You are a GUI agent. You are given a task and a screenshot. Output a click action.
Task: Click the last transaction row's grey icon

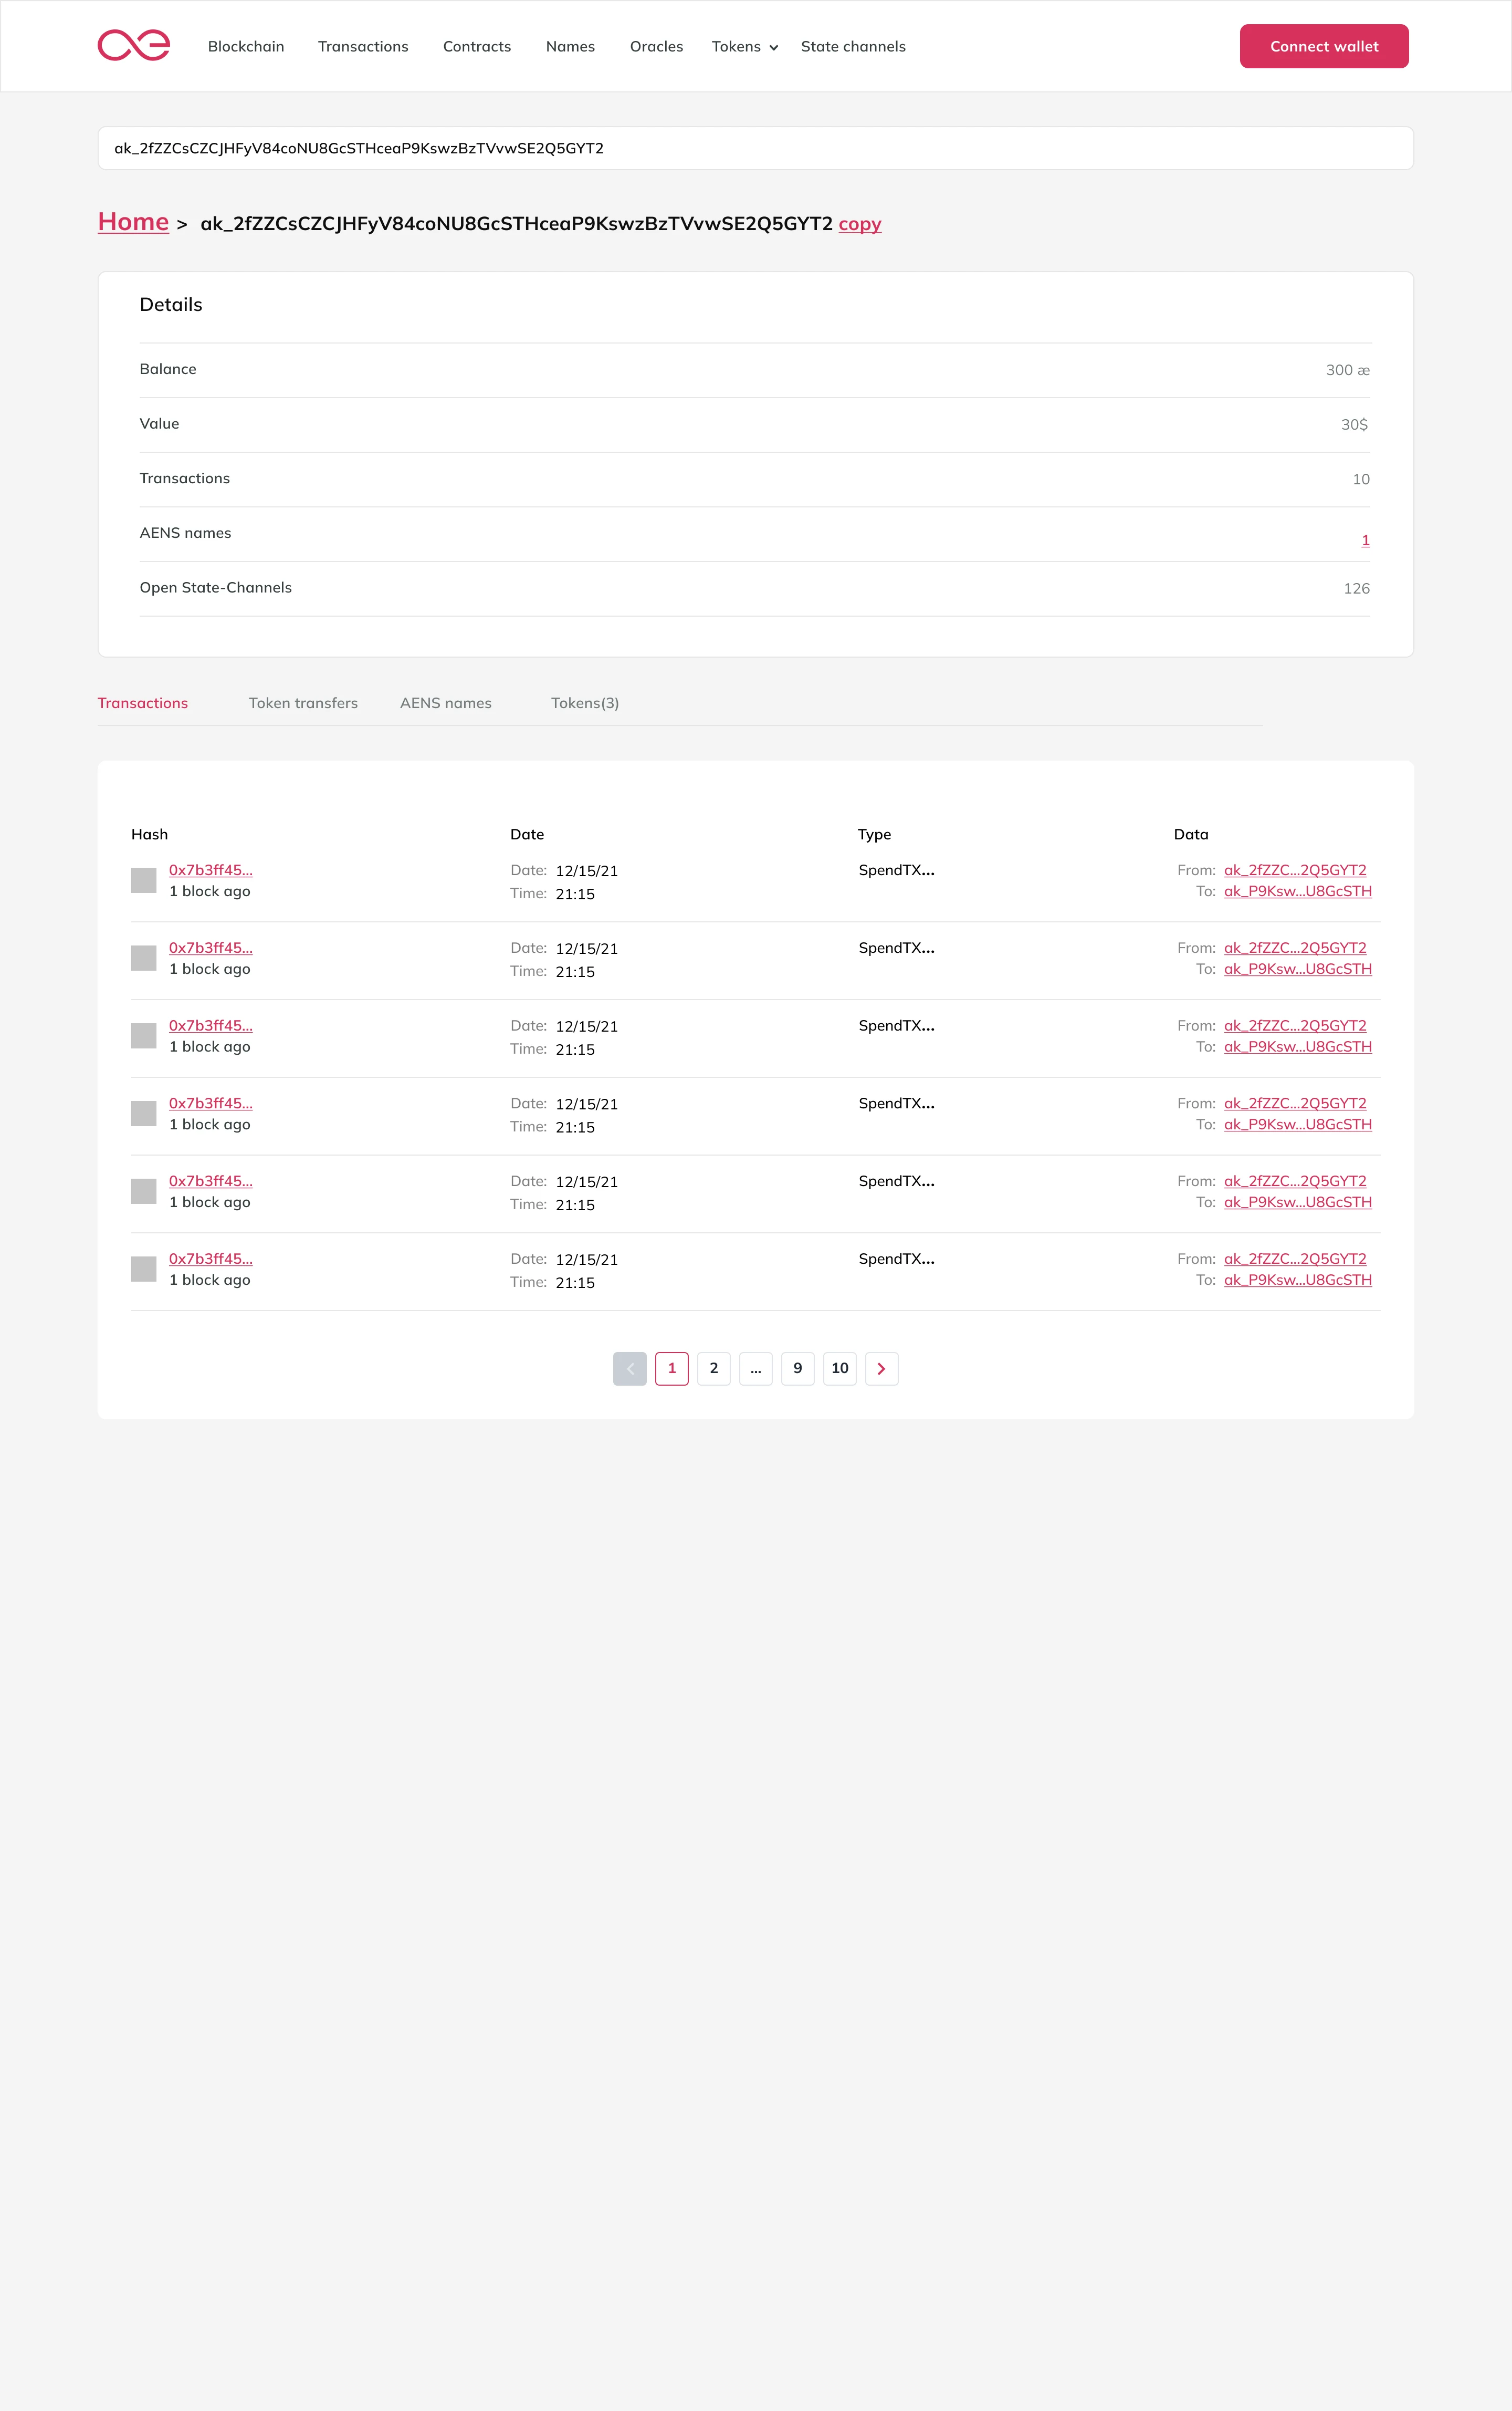(x=144, y=1269)
